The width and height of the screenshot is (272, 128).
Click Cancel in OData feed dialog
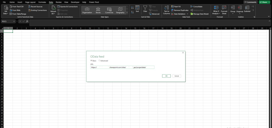[x=177, y=76]
